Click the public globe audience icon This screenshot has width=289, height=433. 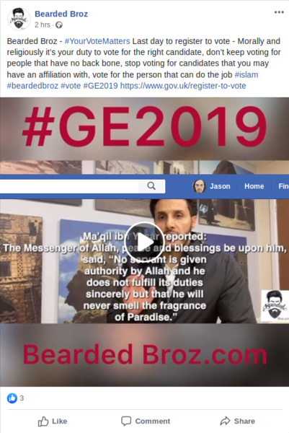(59, 25)
